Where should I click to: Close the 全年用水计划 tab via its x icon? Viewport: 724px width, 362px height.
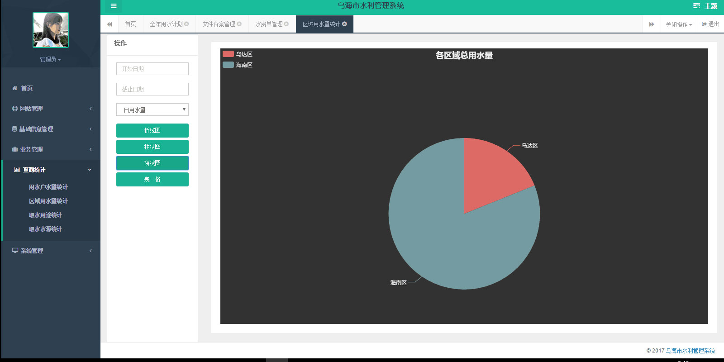pos(186,24)
